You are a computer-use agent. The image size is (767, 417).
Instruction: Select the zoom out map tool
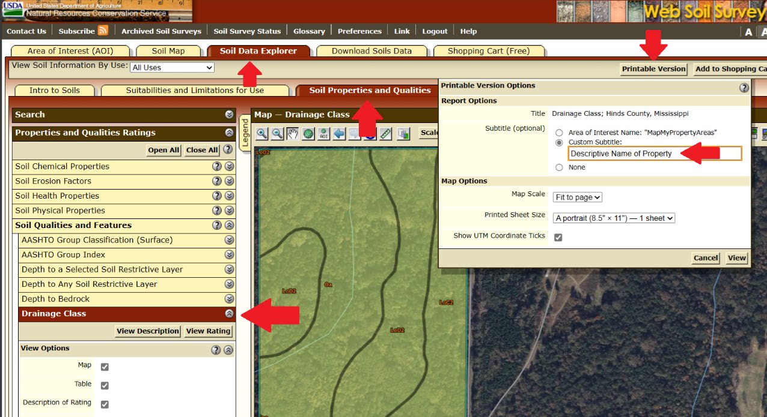pyautogui.click(x=277, y=133)
